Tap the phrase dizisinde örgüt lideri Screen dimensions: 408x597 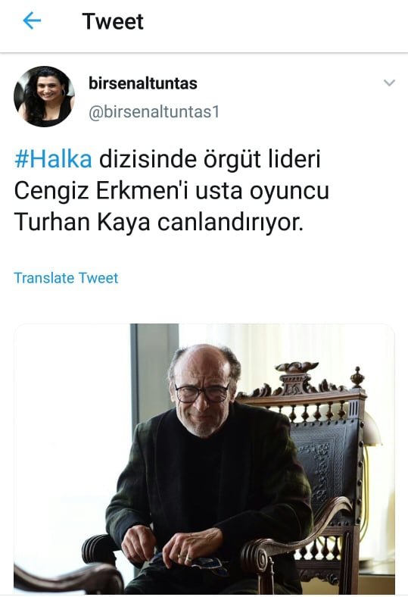(x=210, y=159)
